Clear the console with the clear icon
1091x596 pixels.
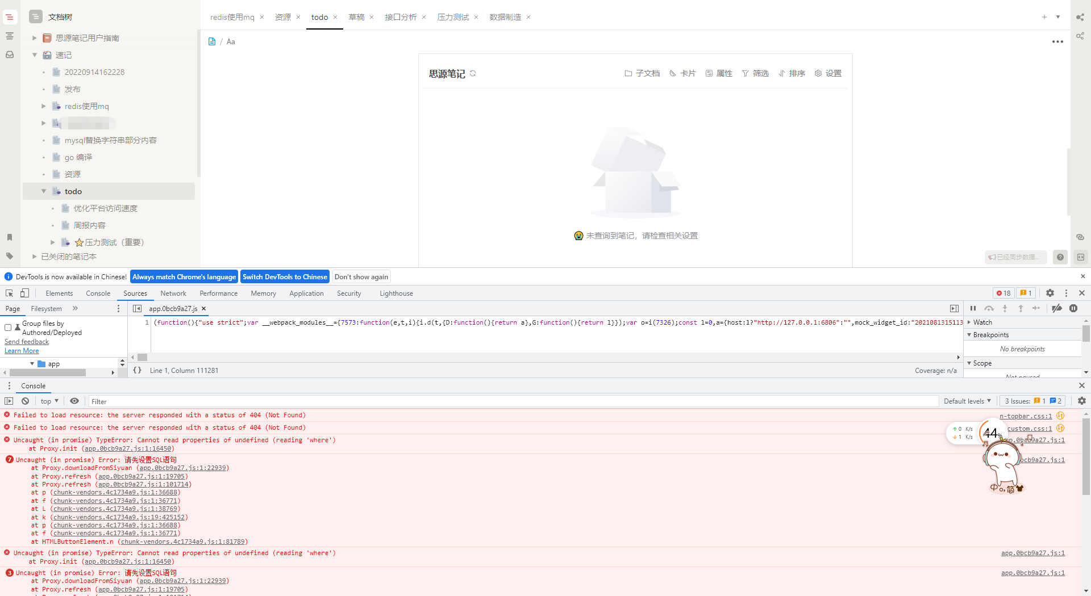pyautogui.click(x=25, y=401)
